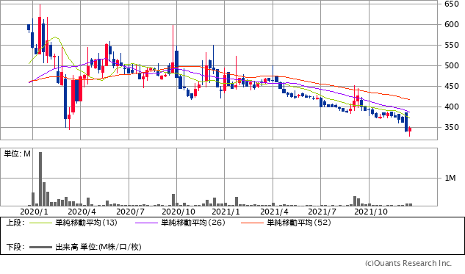Click the gray volume swatch in legend

[x=40, y=247]
